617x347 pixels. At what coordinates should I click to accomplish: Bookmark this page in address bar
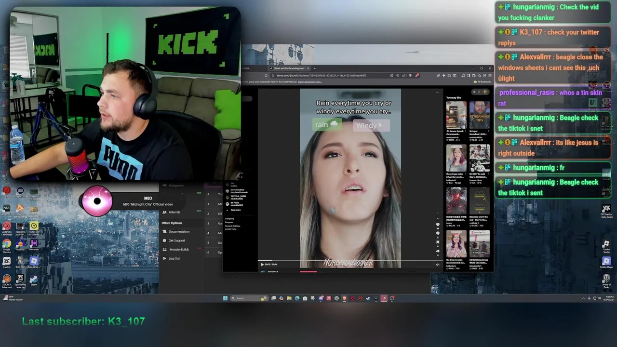click(266, 76)
